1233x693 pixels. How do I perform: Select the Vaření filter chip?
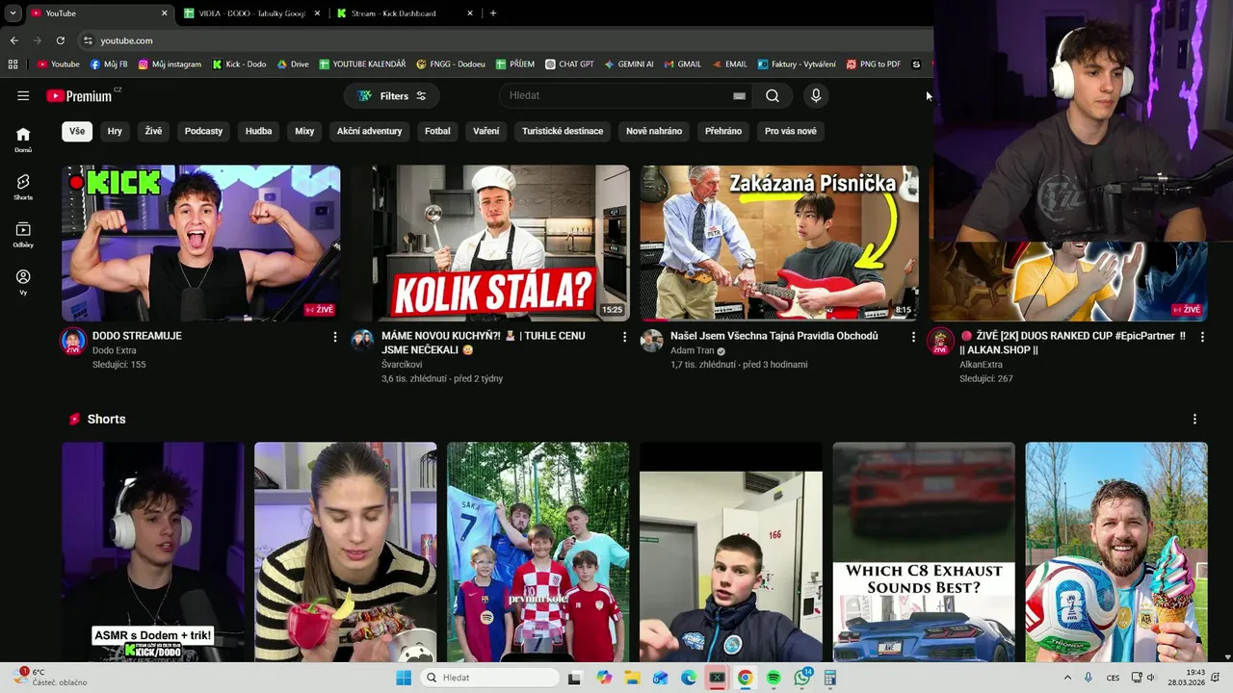[486, 131]
